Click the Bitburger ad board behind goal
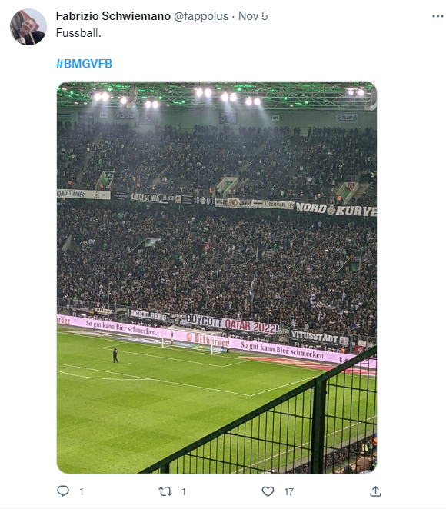446x509 pixels. tap(208, 339)
